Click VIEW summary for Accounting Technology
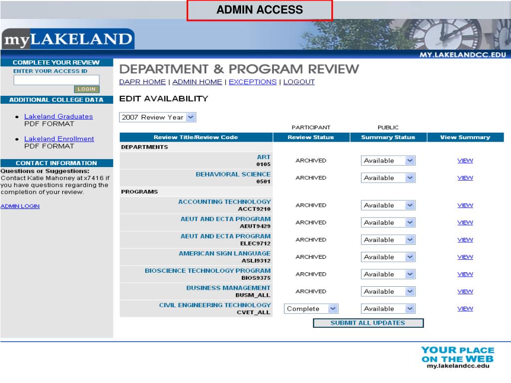The height and width of the screenshot is (383, 511). coord(465,205)
